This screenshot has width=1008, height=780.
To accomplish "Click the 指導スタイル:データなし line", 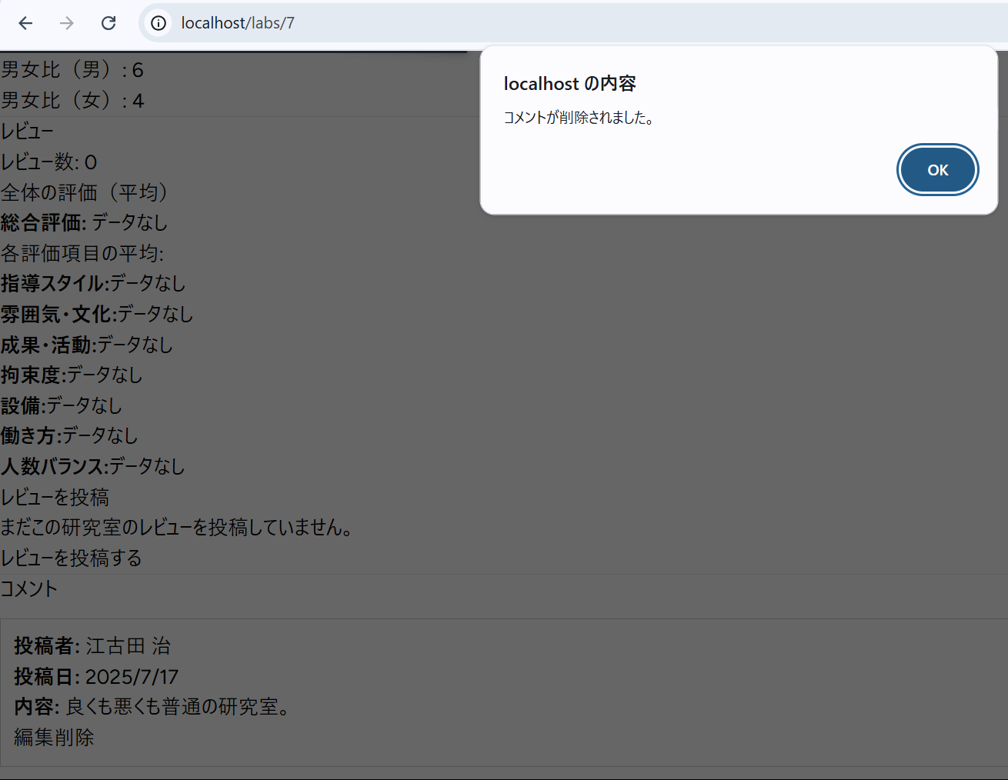I will click(x=93, y=284).
